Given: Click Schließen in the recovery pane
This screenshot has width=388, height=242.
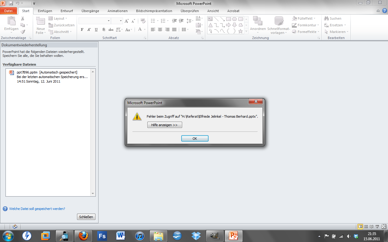Looking at the screenshot, I should [86, 217].
